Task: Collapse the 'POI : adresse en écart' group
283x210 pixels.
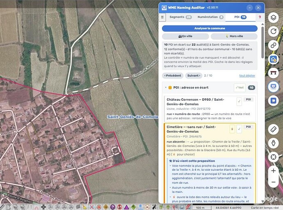Action: pos(166,88)
